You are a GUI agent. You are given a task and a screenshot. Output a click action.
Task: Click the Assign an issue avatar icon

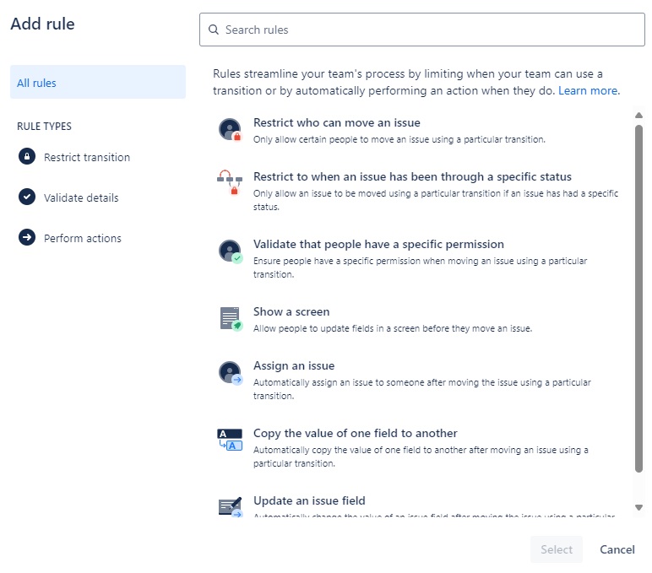point(231,373)
